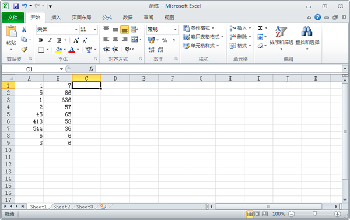
Task: Click the Comma Style icon
Action: (x=174, y=40)
